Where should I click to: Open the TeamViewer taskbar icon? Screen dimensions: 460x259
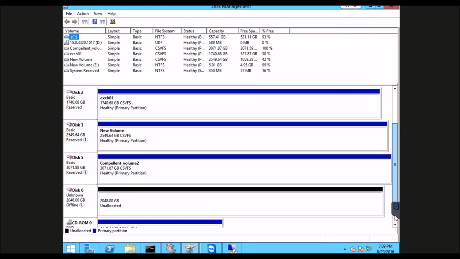pos(211,249)
